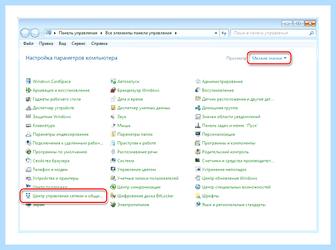Open Устранение неполадок link
The width and height of the screenshot is (336, 250).
224,169
